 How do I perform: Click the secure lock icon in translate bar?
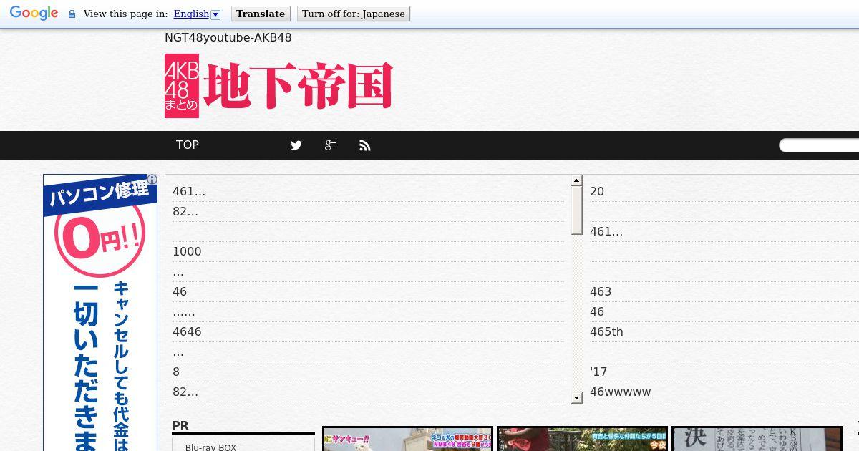[72, 14]
